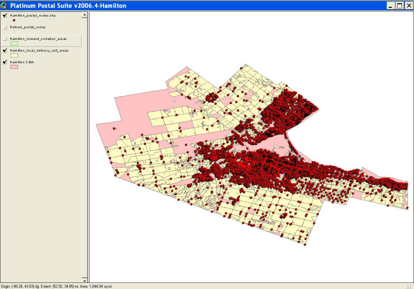The image size is (414, 289).
Task: Click the yellow swatch for local delivery areas
Action: pyautogui.click(x=14, y=55)
